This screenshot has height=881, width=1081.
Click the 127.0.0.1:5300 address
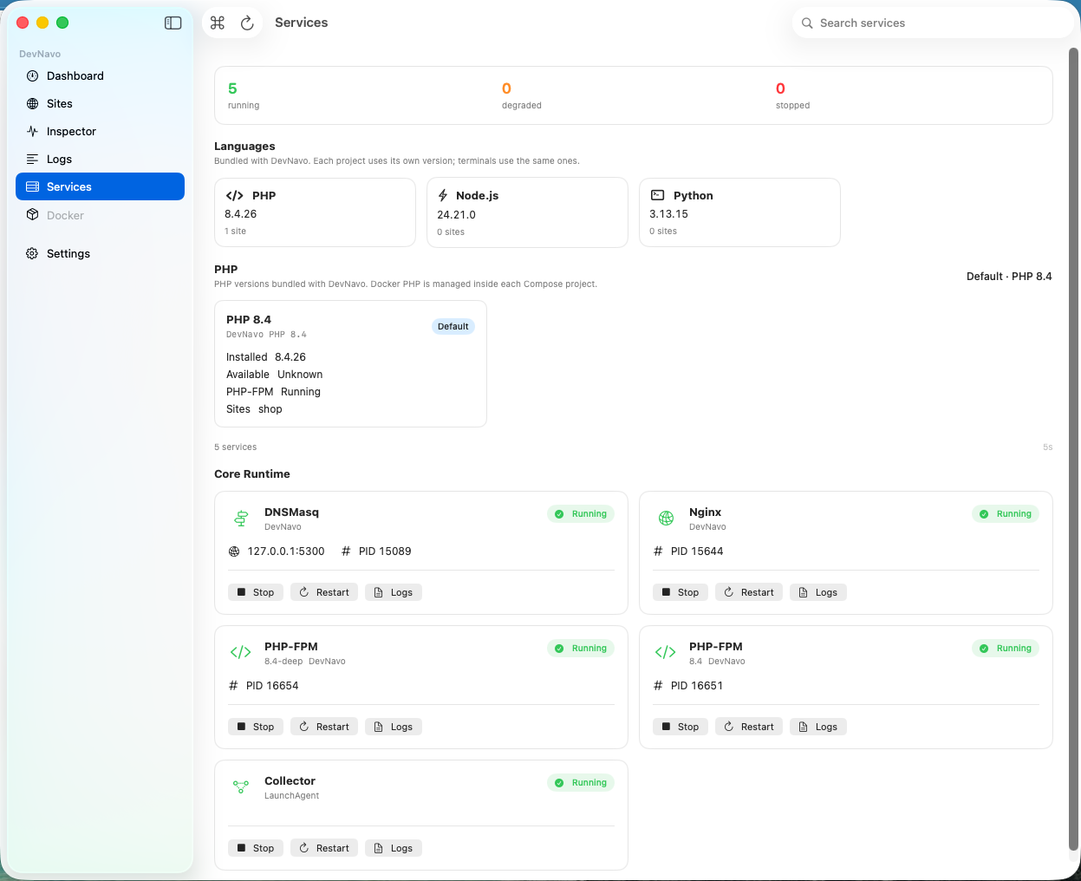[286, 551]
